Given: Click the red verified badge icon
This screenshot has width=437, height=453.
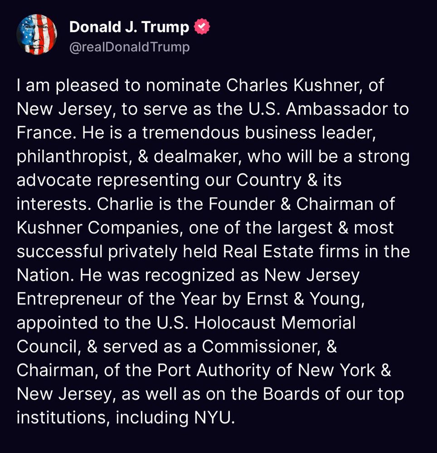Looking at the screenshot, I should click(x=202, y=27).
